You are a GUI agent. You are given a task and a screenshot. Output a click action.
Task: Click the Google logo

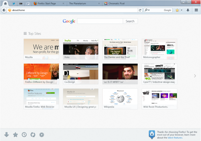pos(69,21)
